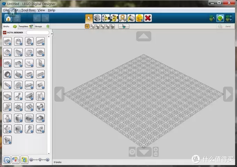The height and width of the screenshot is (167, 237).
Task: Select the Flex tool
Action: 123,18
